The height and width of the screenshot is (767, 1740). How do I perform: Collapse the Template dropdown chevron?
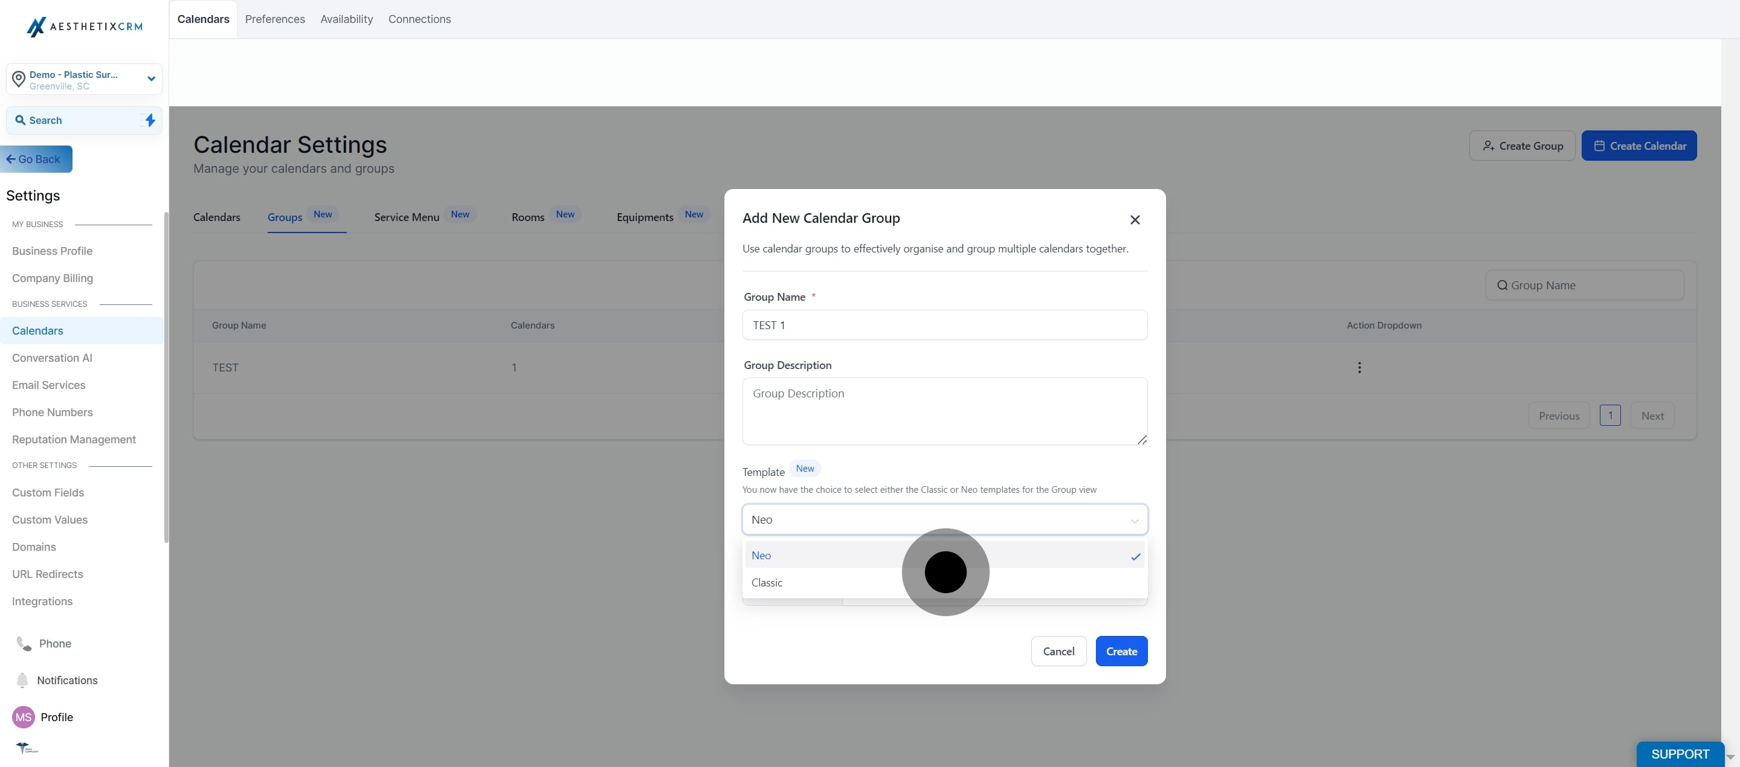1135,521
